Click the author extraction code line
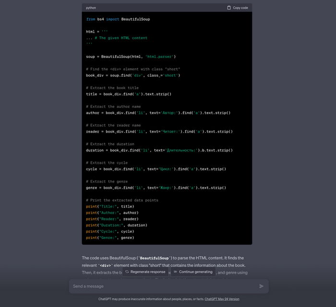The image size is (336, 307). [x=158, y=113]
